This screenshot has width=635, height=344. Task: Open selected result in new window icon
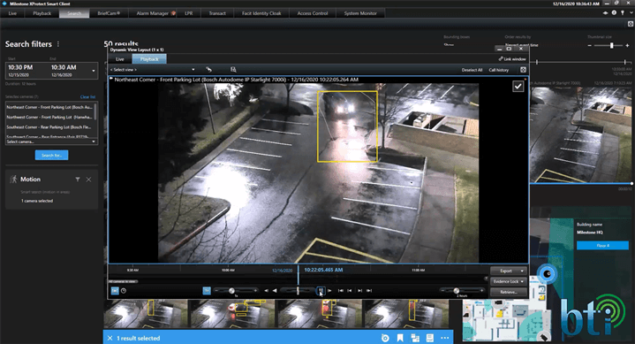pos(415,338)
